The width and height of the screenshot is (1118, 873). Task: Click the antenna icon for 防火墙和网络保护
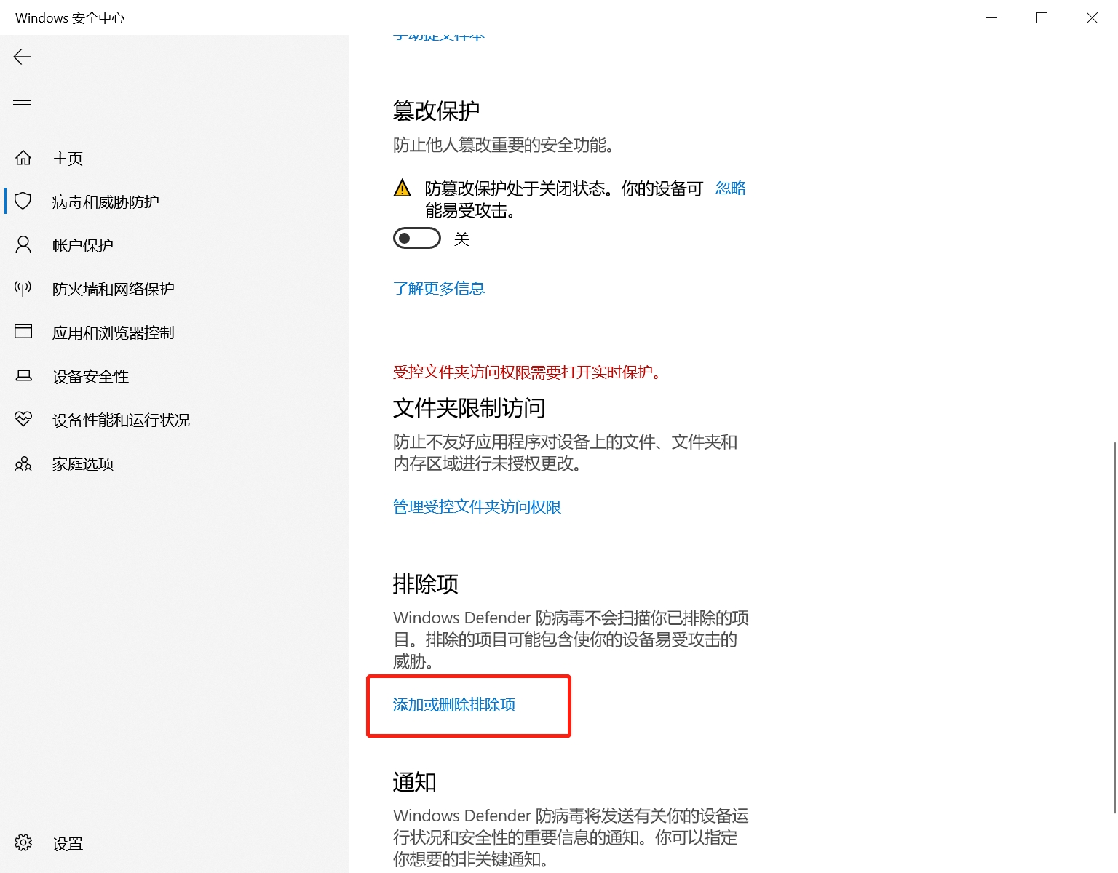[x=23, y=289]
